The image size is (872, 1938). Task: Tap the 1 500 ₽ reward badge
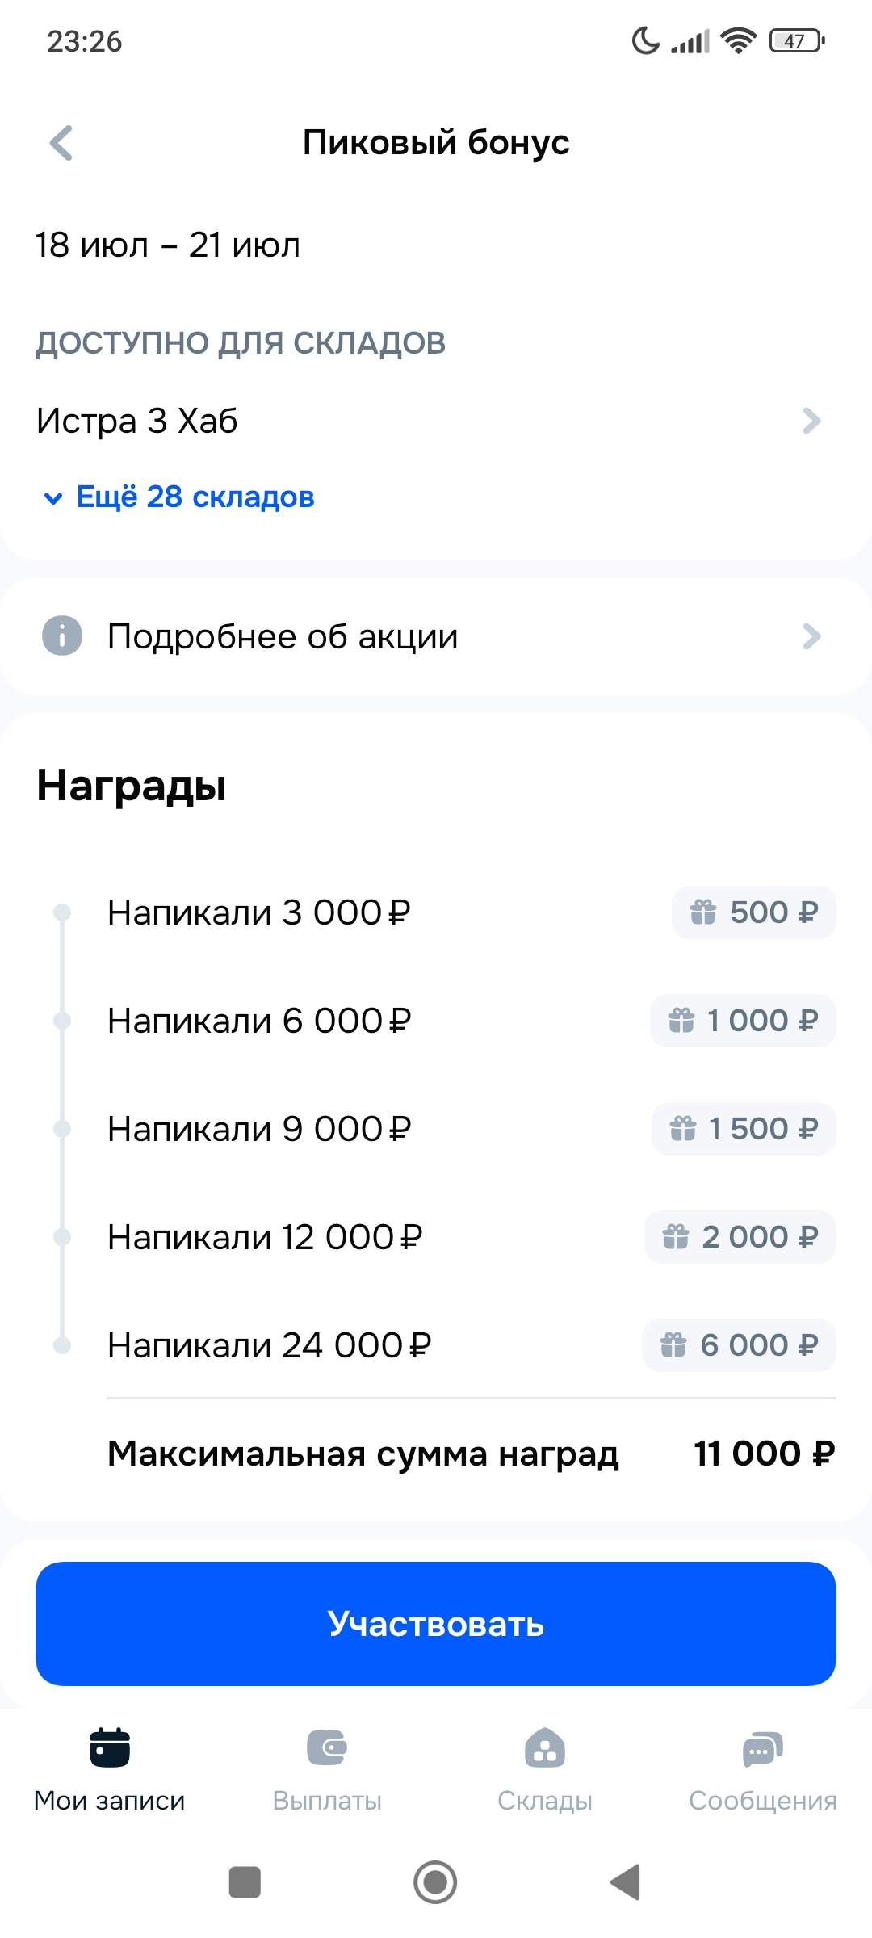(x=744, y=1129)
